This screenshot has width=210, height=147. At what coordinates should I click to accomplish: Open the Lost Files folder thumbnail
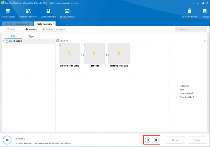tap(94, 53)
